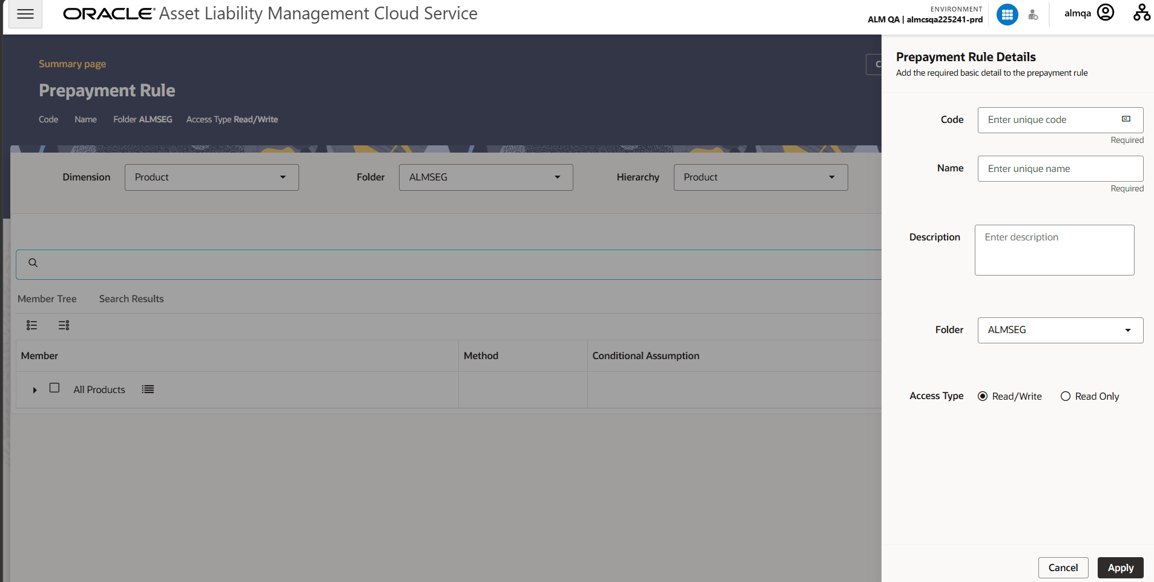The width and height of the screenshot is (1154, 582).
Task: Expand the All Products tree node
Action: point(35,390)
